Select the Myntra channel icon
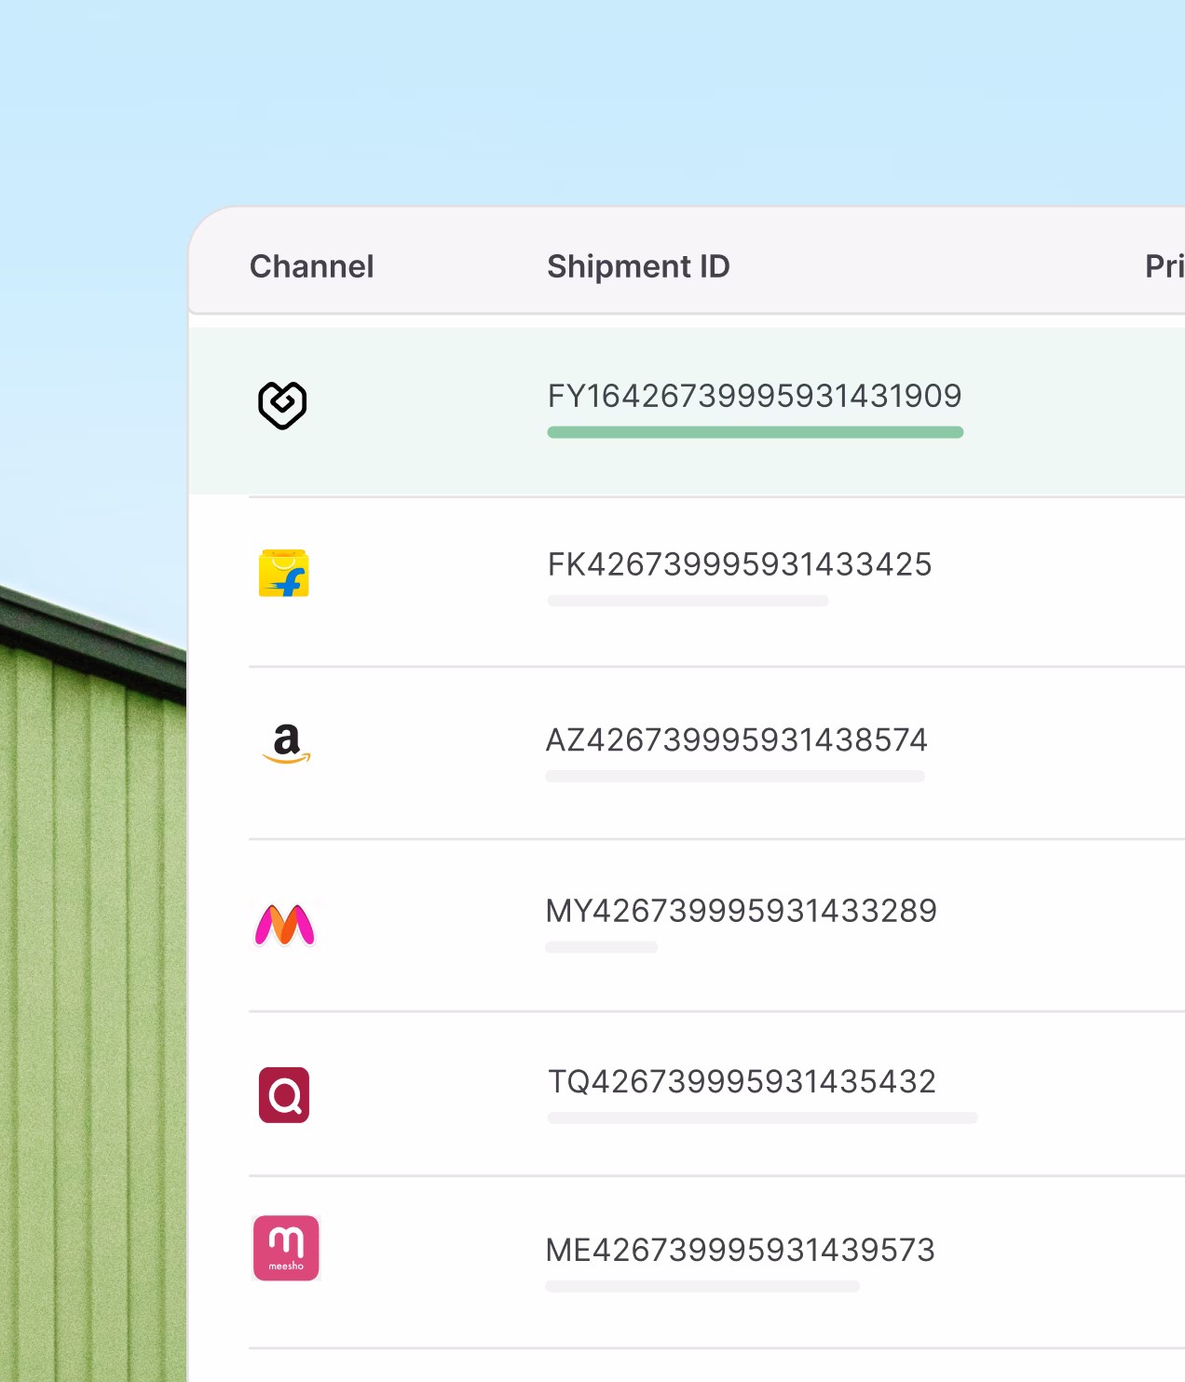The width and height of the screenshot is (1185, 1382). (x=286, y=924)
